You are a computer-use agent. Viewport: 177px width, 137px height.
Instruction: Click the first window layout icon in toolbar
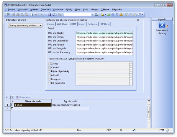pos(127,15)
